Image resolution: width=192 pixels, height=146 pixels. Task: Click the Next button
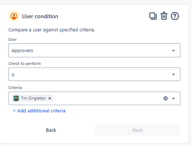(x=137, y=130)
